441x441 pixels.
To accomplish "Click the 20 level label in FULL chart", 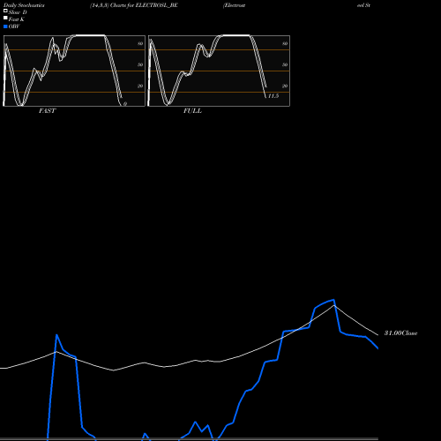I will pyautogui.click(x=285, y=86).
